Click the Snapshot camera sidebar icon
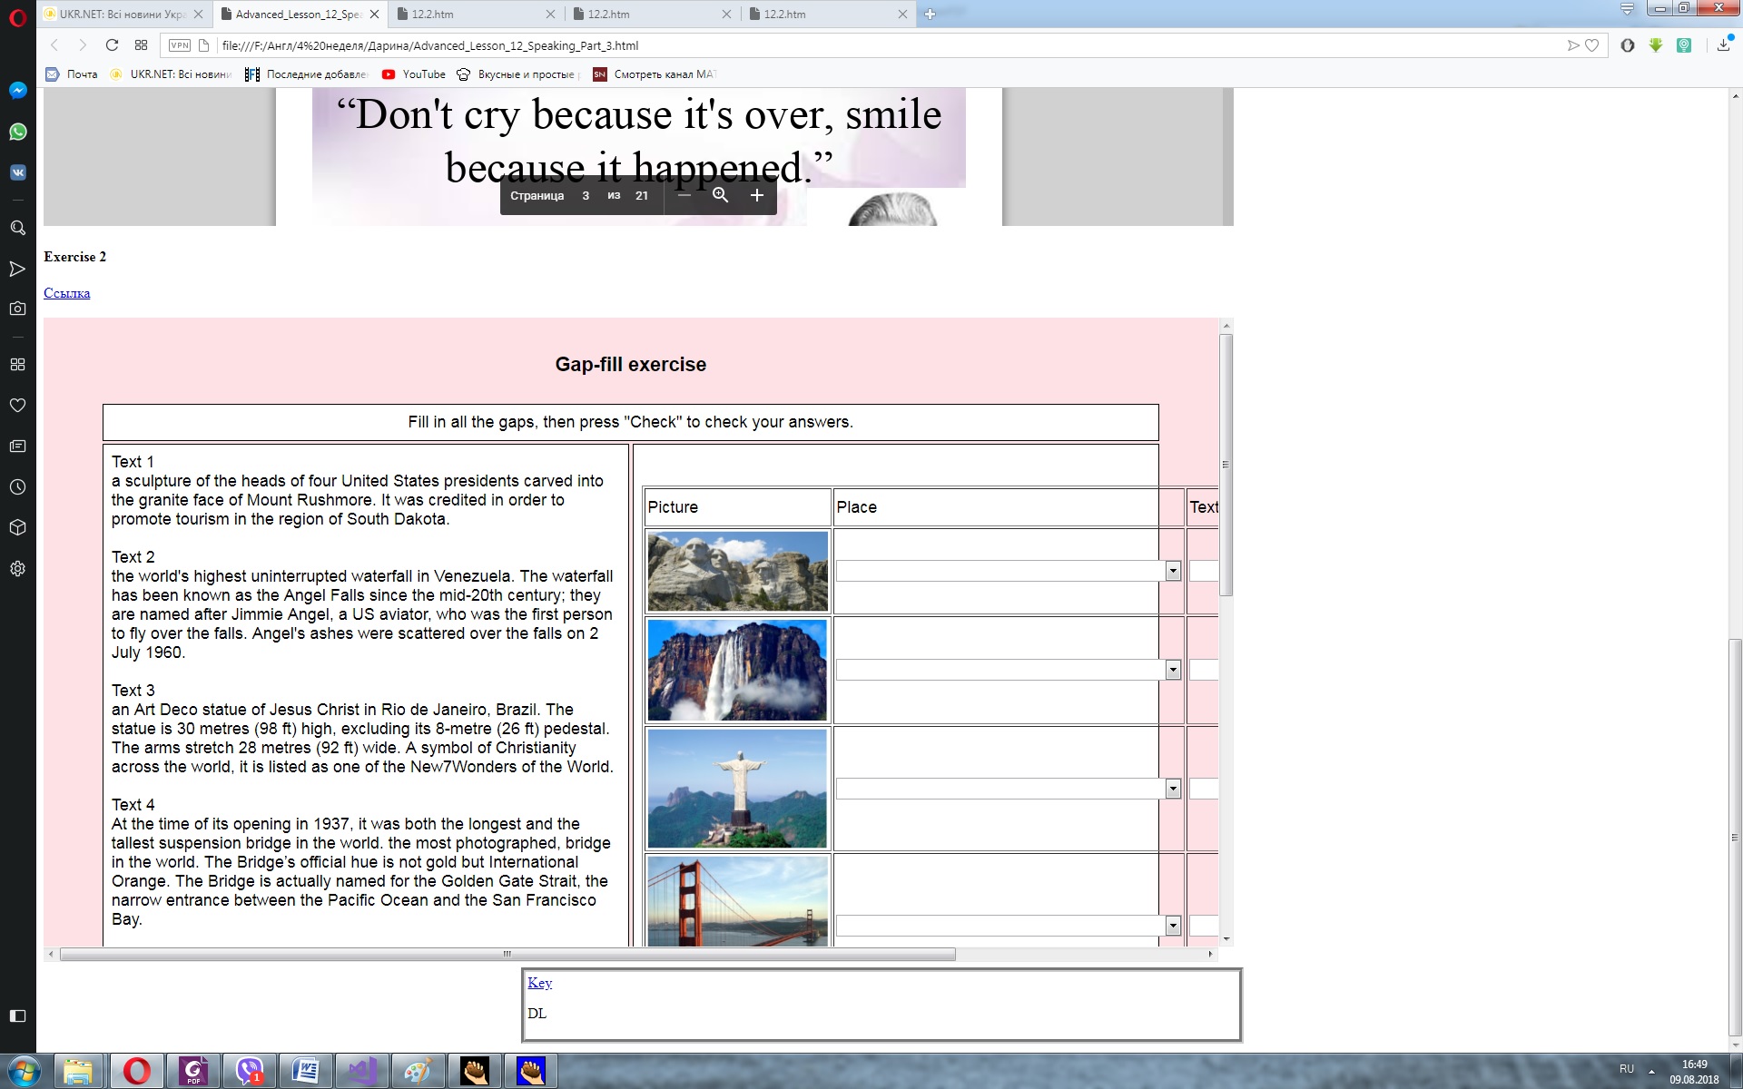 click(x=17, y=309)
